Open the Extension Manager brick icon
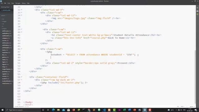 197,11
